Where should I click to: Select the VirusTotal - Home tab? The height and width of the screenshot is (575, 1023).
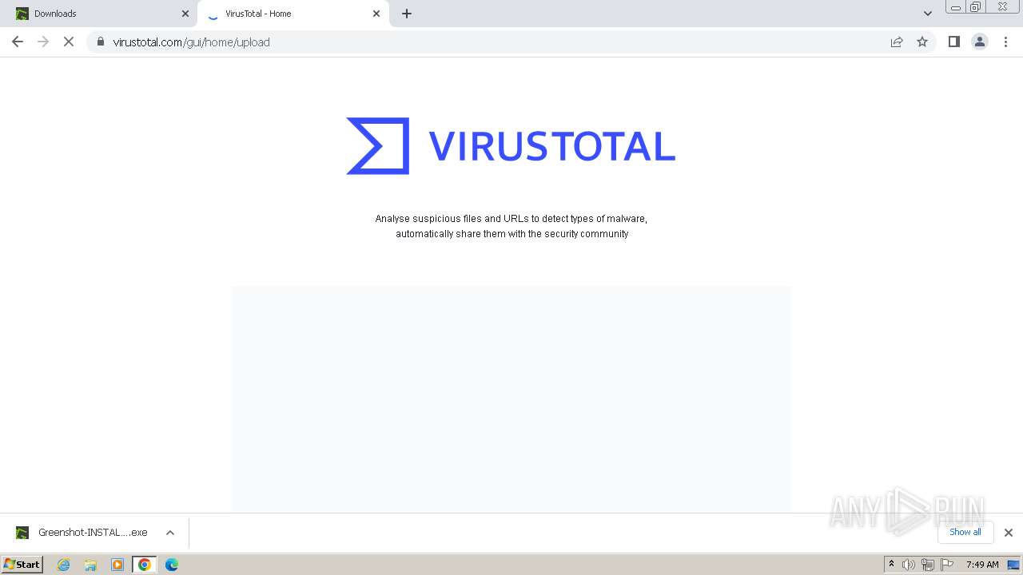293,14
